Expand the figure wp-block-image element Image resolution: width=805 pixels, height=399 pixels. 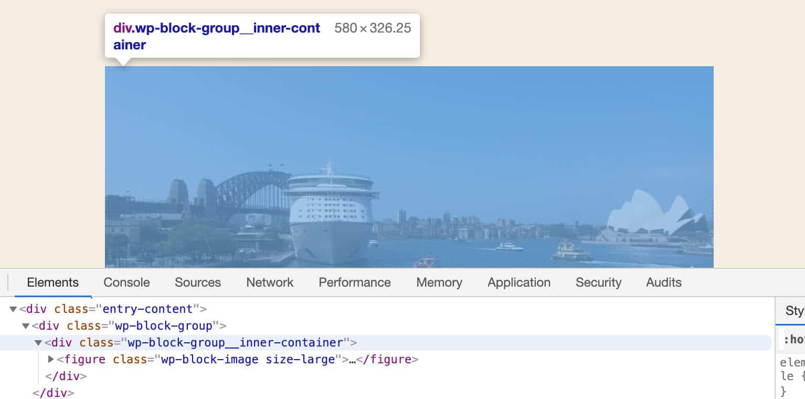click(x=50, y=359)
